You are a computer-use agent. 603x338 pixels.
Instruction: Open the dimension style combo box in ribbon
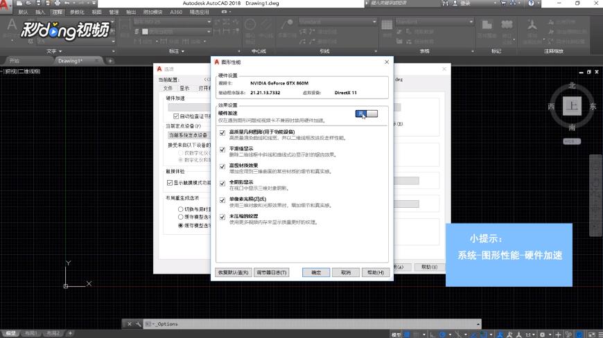tap(173, 22)
